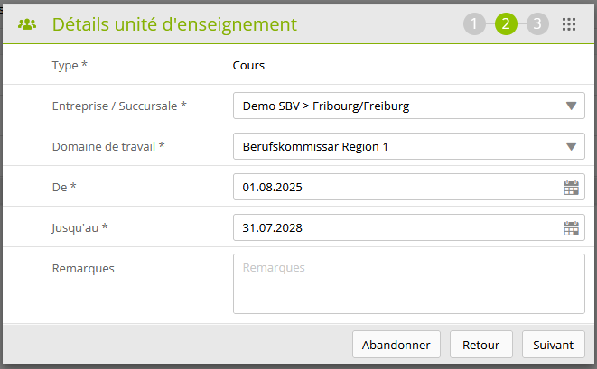Image resolution: width=597 pixels, height=369 pixels.
Task: Click the Détails unité d'enseignement title
Action: click(x=174, y=24)
